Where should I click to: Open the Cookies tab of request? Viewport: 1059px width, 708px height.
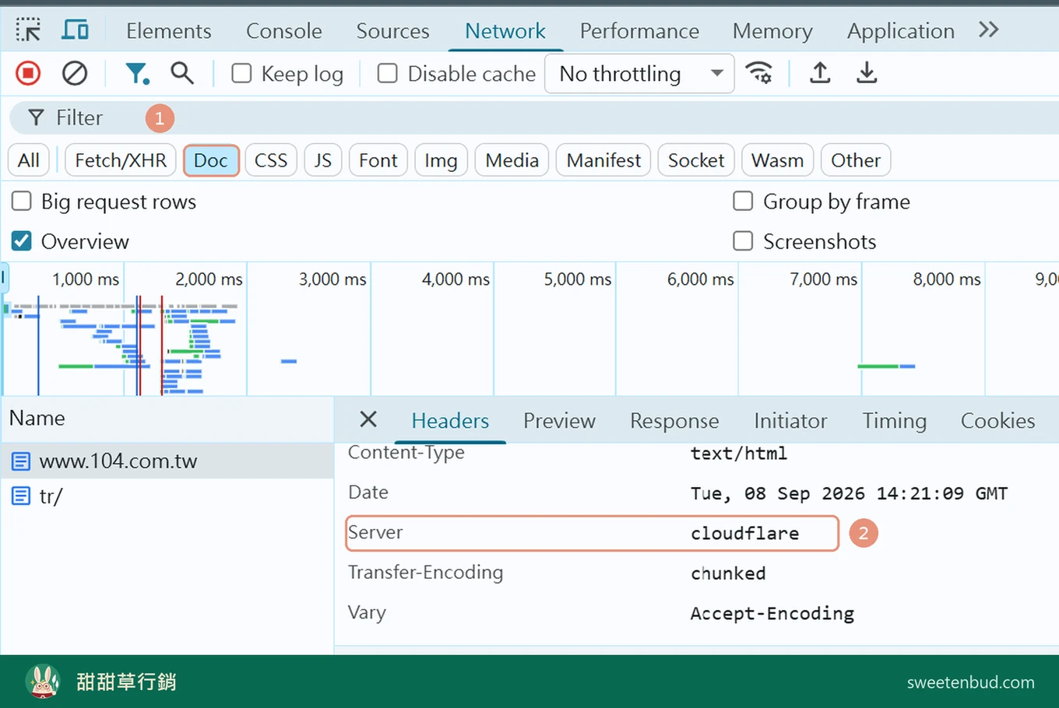click(x=997, y=421)
